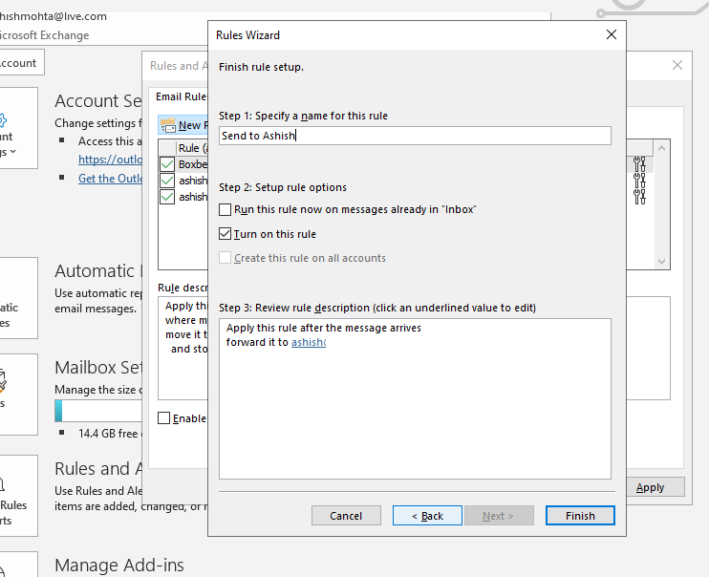Click the third rule's tools icon
The image size is (709, 577).
point(639,197)
